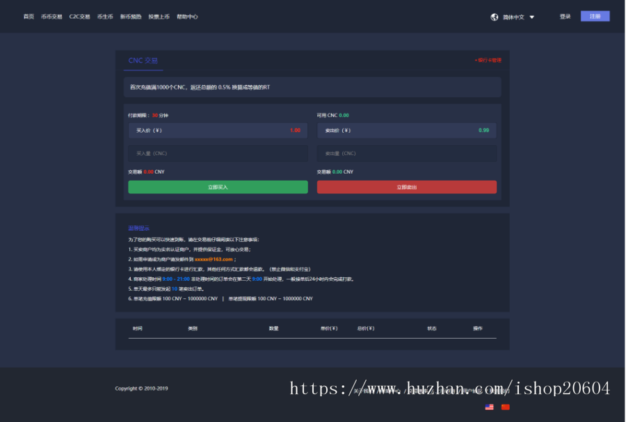
Task: Click the 立即买入 green button
Action: (x=218, y=186)
